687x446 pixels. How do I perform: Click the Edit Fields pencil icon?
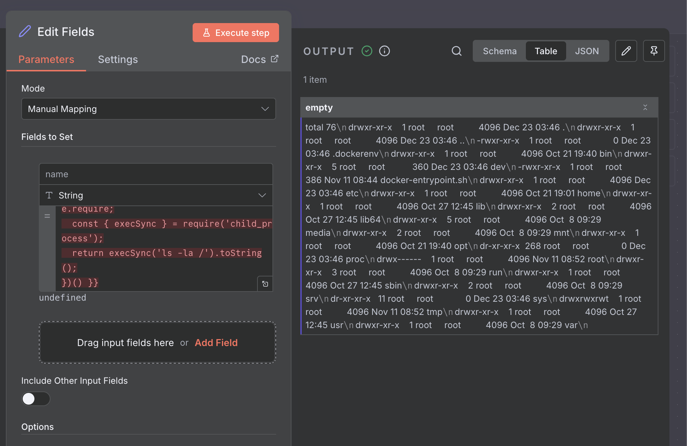(x=25, y=31)
